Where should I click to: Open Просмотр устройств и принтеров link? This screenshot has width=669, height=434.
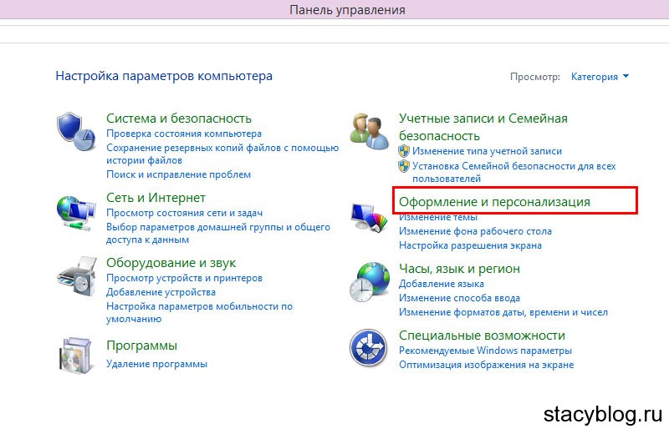click(x=184, y=278)
